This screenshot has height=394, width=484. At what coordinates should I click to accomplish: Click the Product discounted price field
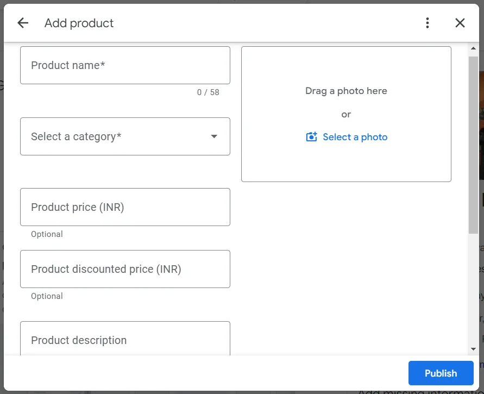125,269
